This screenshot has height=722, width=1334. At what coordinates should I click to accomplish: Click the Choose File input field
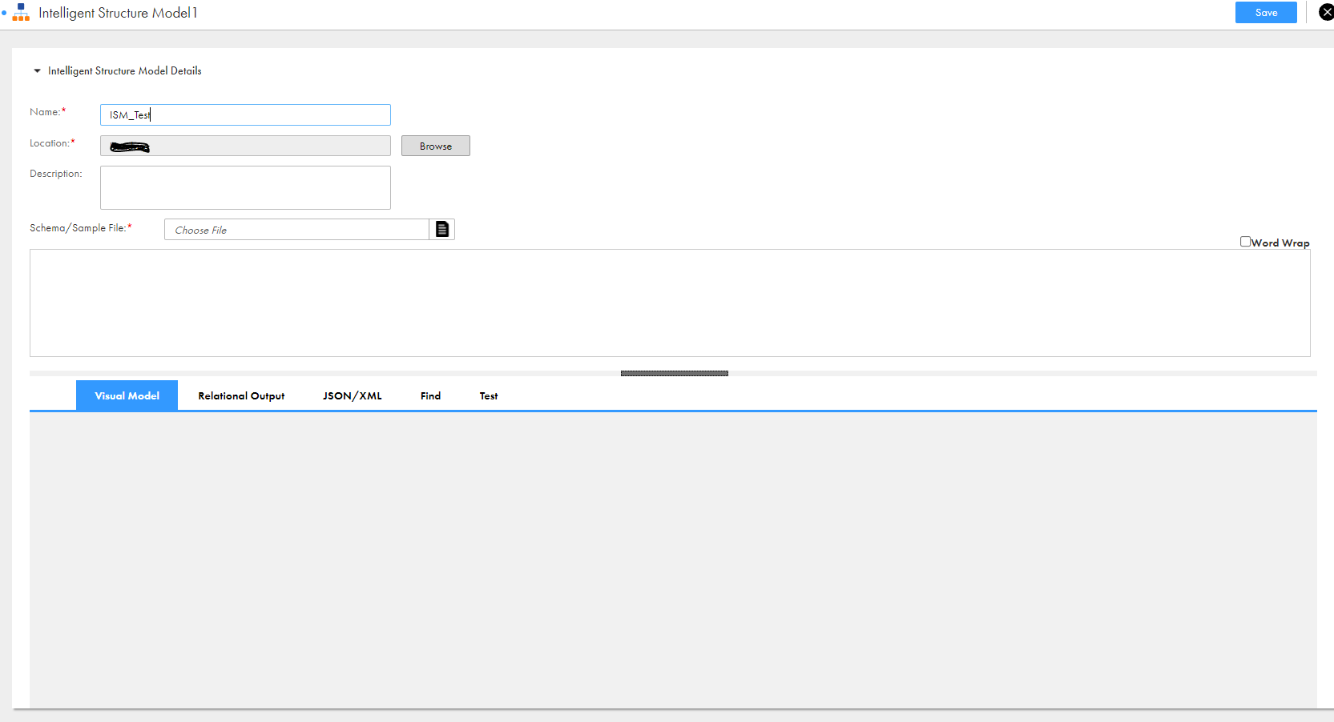coord(296,230)
